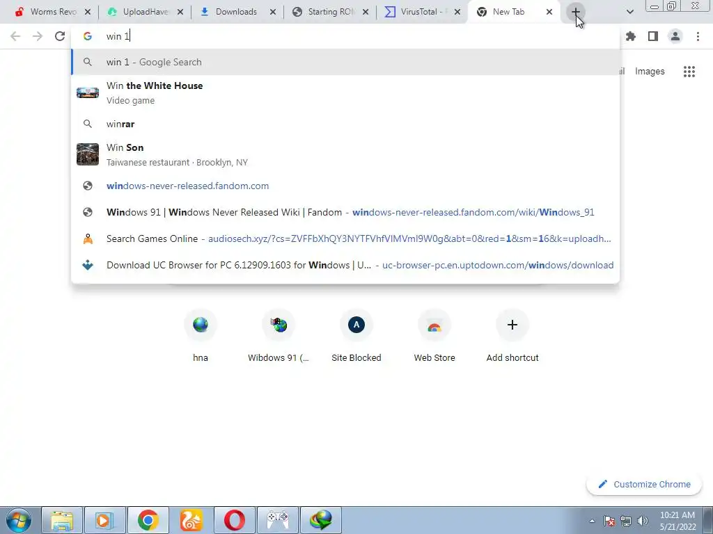
Task: Open a new tab with the plus button
Action: point(576,12)
